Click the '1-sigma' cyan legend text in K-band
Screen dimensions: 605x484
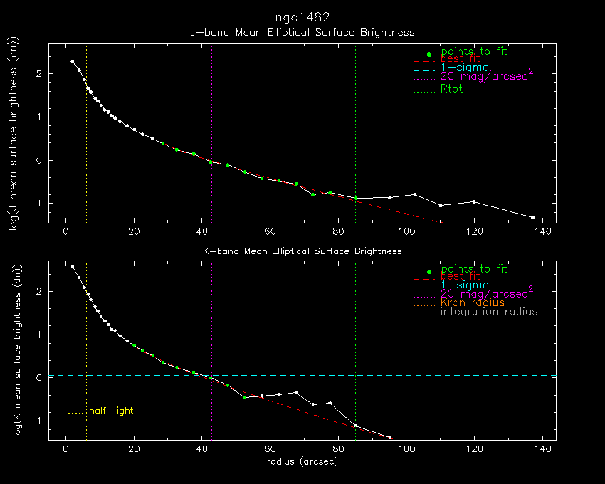point(465,285)
